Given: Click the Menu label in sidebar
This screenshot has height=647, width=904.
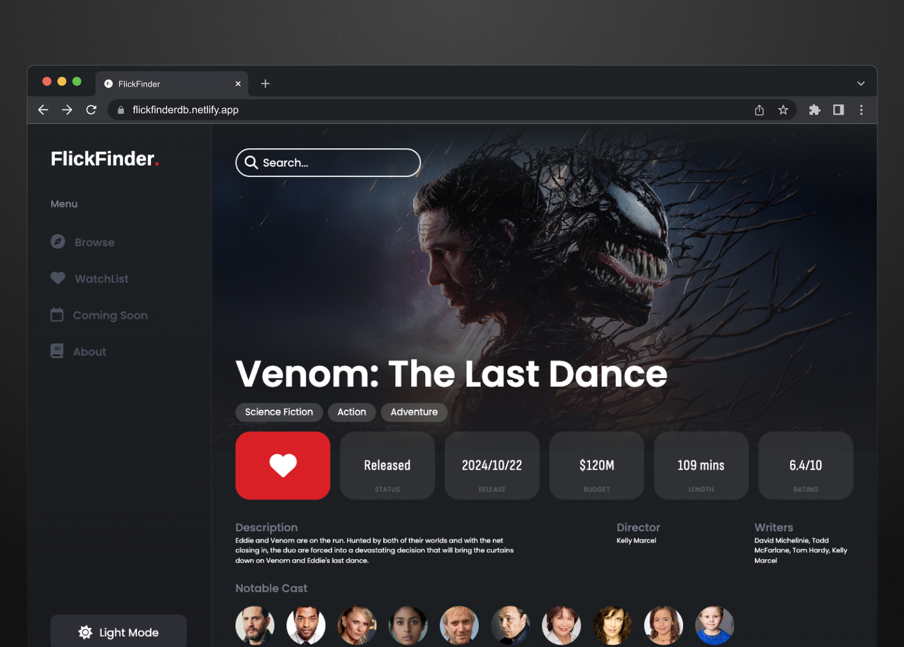Looking at the screenshot, I should pos(64,204).
